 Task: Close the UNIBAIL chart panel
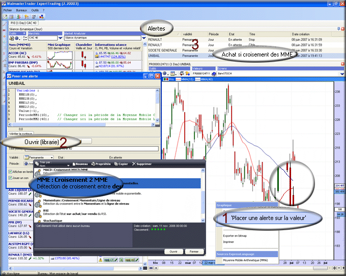(342, 64)
